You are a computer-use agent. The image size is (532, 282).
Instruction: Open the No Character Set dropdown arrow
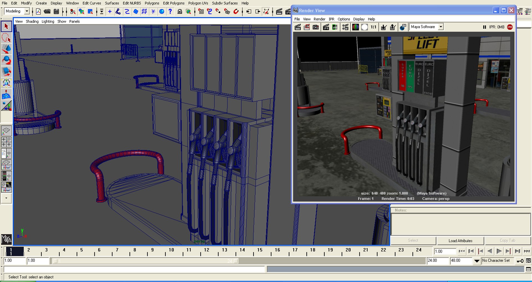[477, 261]
